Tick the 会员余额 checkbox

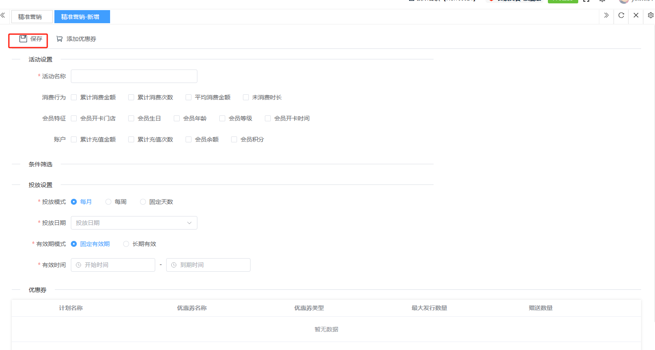pyautogui.click(x=189, y=139)
